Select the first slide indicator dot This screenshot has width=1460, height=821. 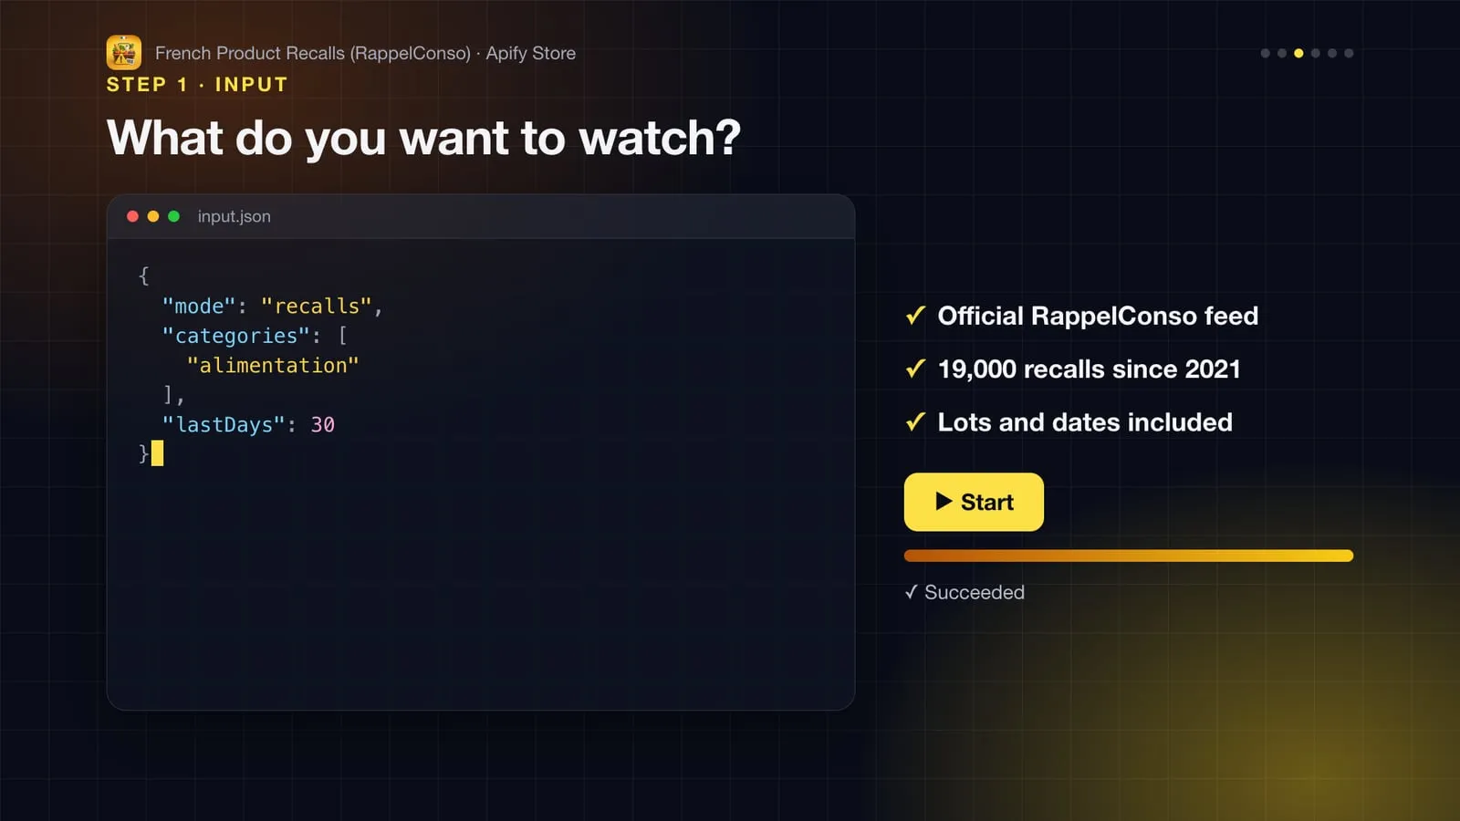tap(1265, 53)
